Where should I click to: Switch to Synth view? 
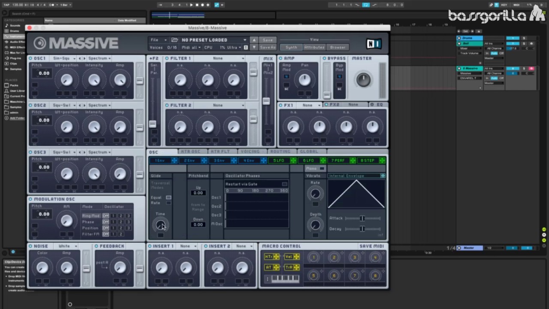click(291, 47)
